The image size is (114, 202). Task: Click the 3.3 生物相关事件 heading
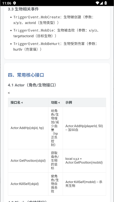[x=23, y=9]
